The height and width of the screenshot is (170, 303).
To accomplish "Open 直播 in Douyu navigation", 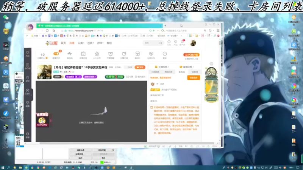I will (x=72, y=43).
